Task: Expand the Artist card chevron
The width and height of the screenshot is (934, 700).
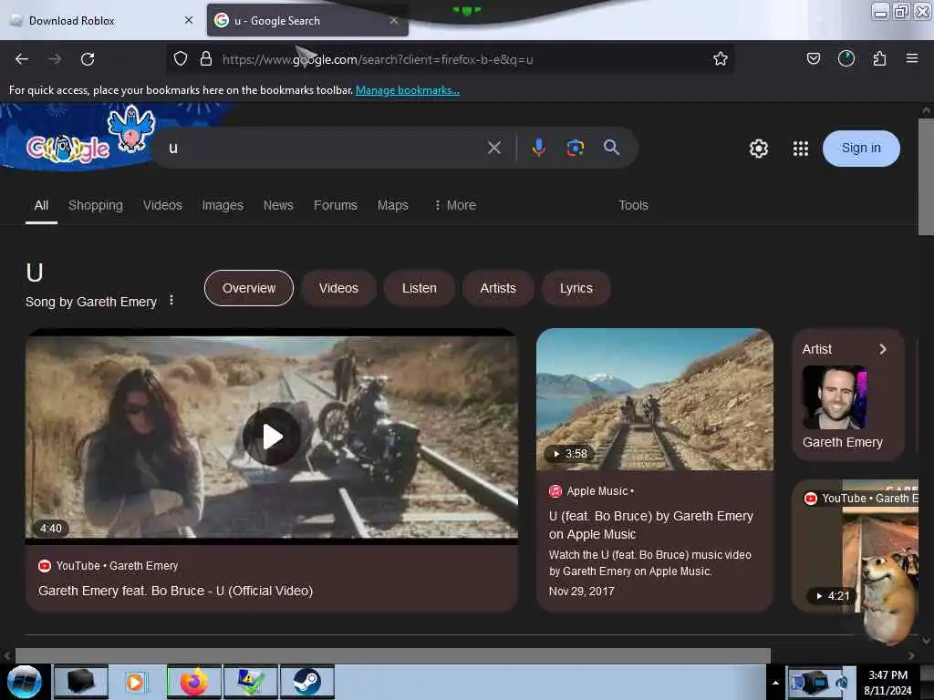Action: 883,349
